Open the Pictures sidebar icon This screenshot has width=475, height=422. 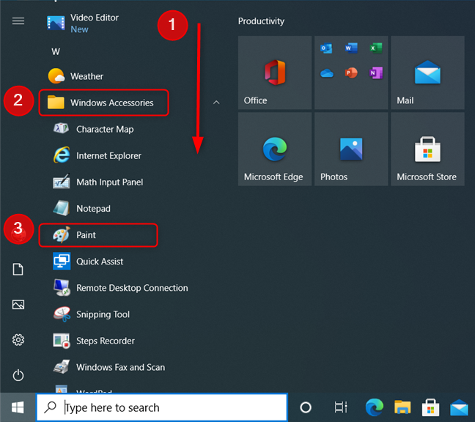pos(18,304)
